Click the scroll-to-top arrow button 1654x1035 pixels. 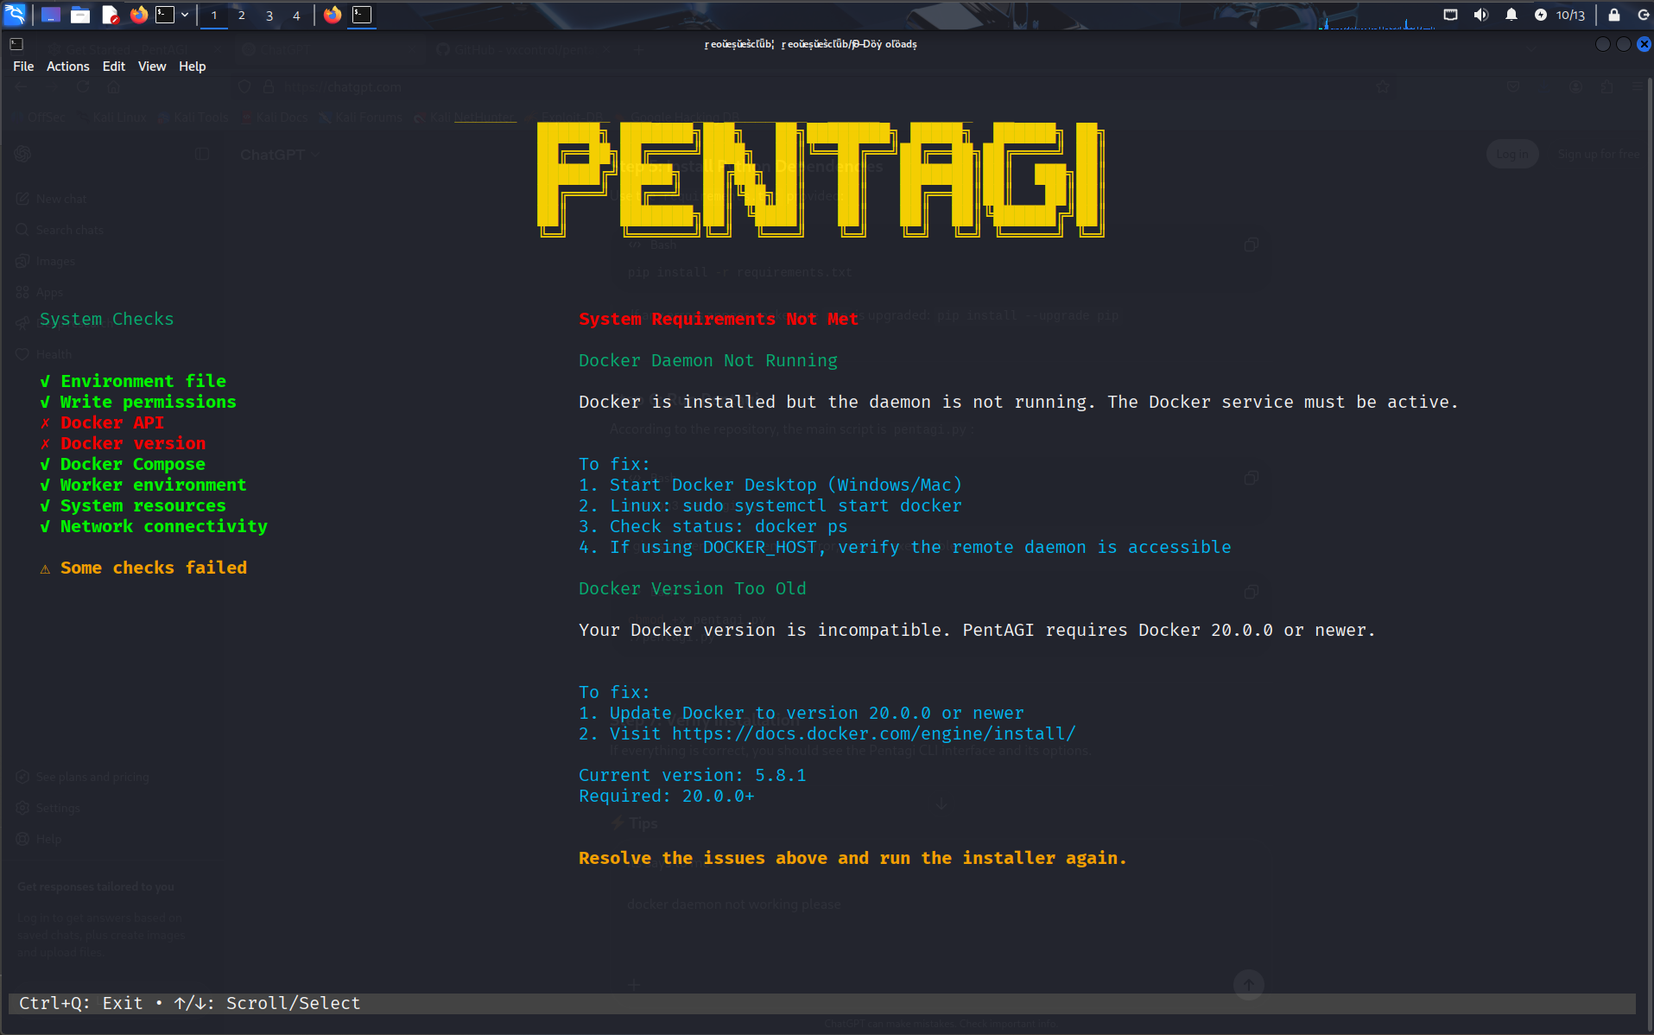[x=1248, y=984]
